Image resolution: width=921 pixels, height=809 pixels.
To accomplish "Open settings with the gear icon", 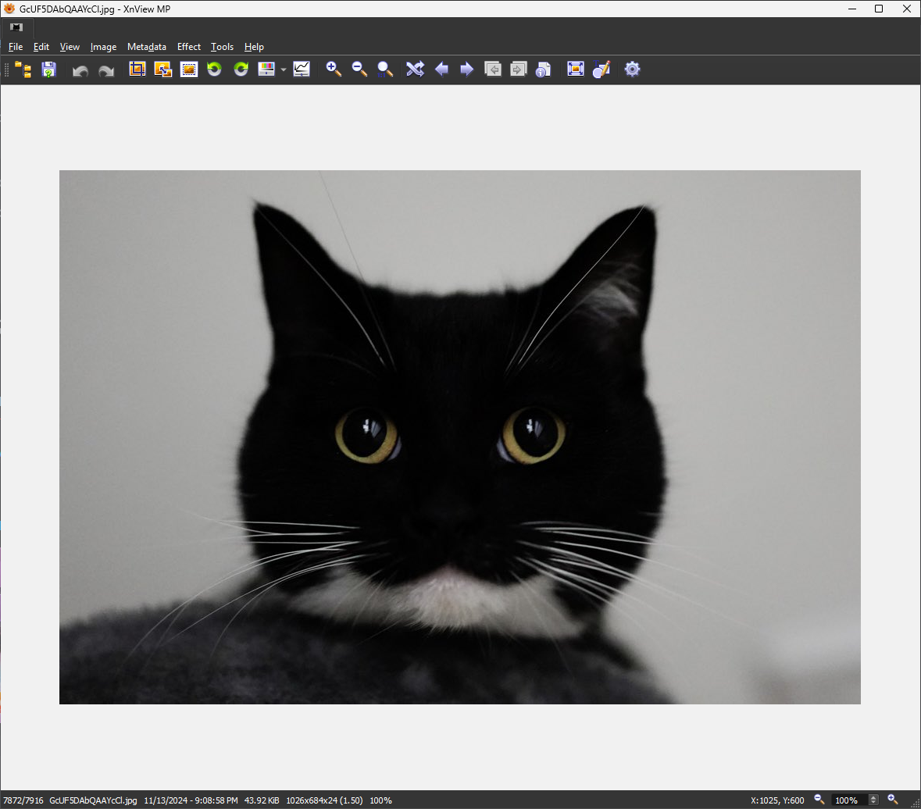I will pos(632,69).
